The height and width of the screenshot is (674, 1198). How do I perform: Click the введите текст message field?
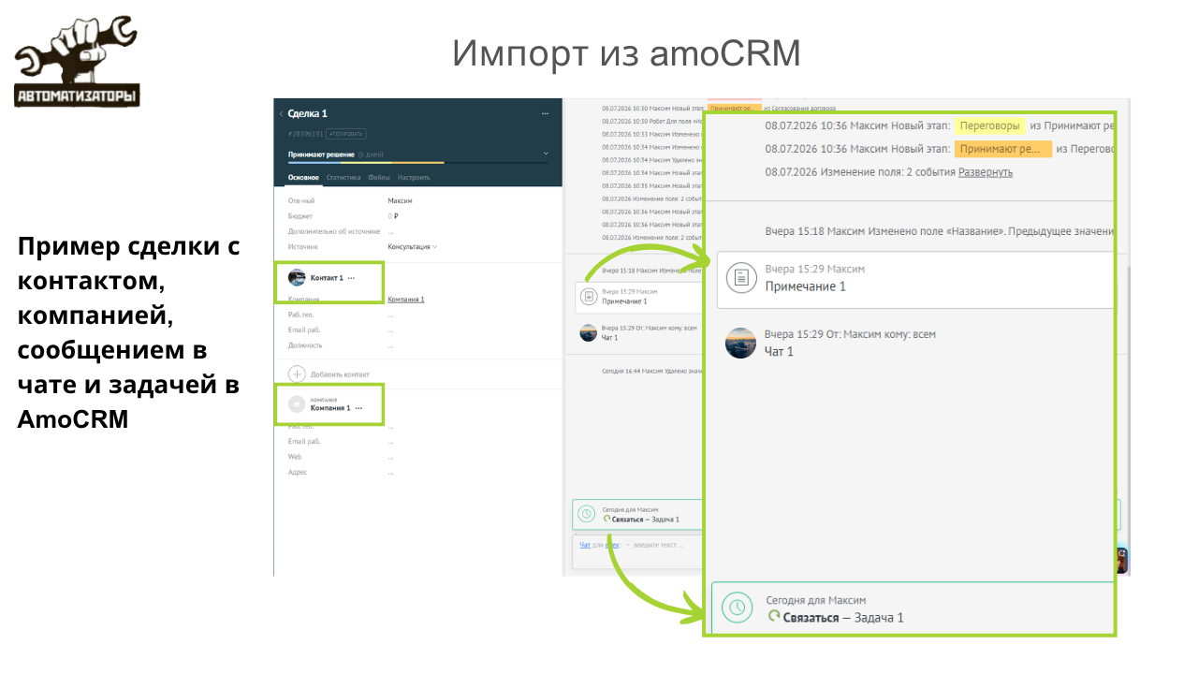(659, 545)
